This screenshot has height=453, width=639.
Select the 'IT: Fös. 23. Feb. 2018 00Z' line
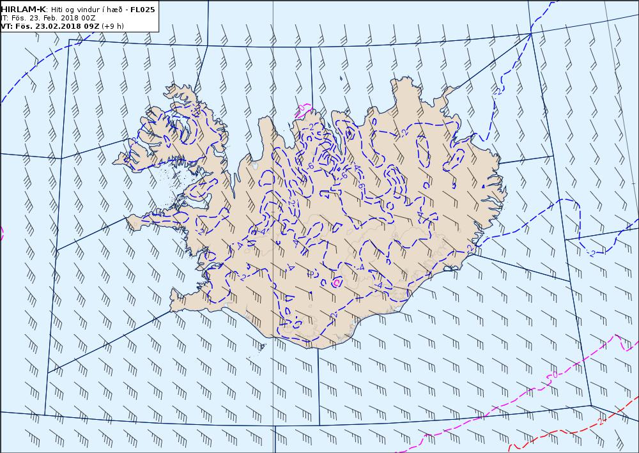pyautogui.click(x=48, y=18)
